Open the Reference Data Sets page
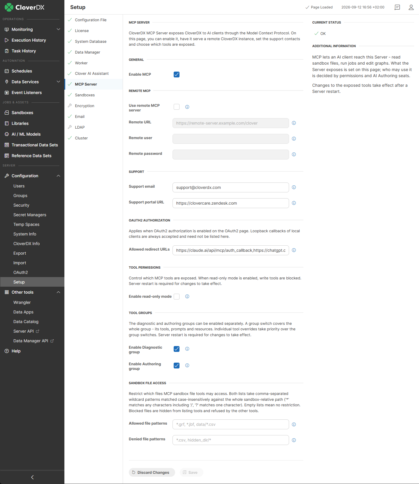The height and width of the screenshot is (484, 419). 32,156
